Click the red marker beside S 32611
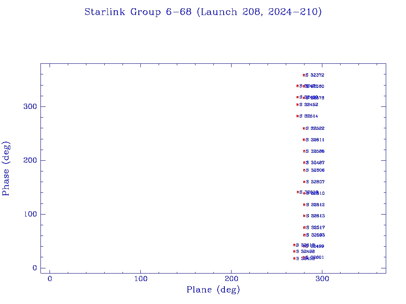 pyautogui.click(x=304, y=140)
